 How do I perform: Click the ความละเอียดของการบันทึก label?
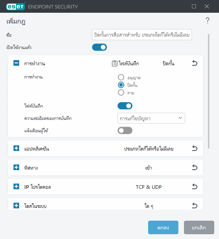coord(48,118)
